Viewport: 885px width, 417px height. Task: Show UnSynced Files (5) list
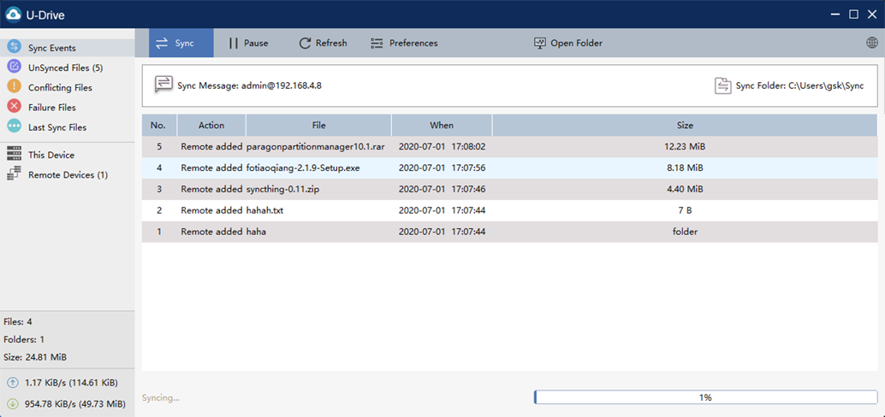pyautogui.click(x=67, y=68)
